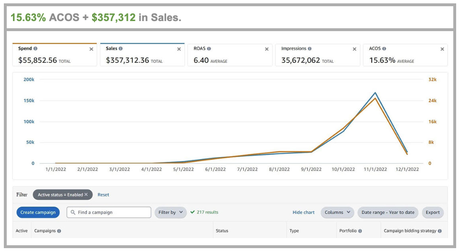Remove the Active status Enabled filter chip
Image resolution: width=460 pixels, height=251 pixels.
(x=86, y=194)
